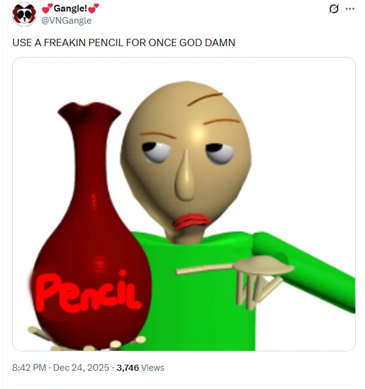Click the Dec 24, 2025 date
Image resolution: width=365 pixels, height=389 pixels.
point(81,368)
